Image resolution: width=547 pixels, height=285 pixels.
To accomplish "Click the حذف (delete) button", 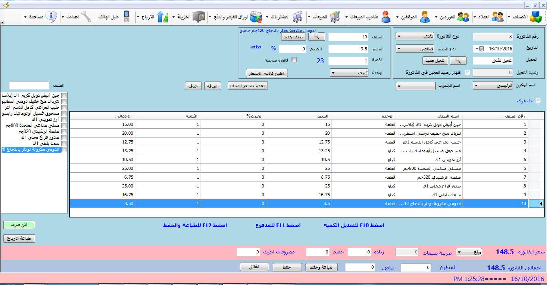I will pyautogui.click(x=193, y=86).
